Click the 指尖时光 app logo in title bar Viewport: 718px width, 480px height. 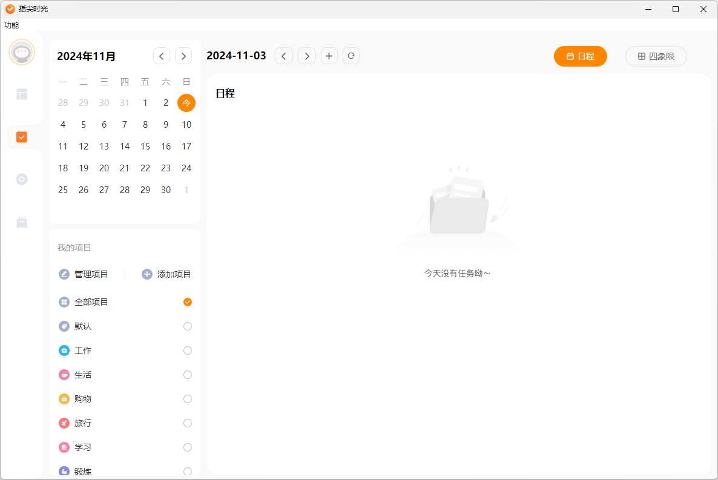(10, 9)
